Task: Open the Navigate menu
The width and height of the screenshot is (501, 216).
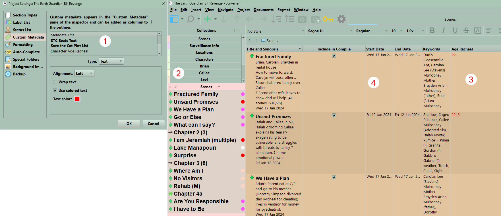Action: [225, 10]
